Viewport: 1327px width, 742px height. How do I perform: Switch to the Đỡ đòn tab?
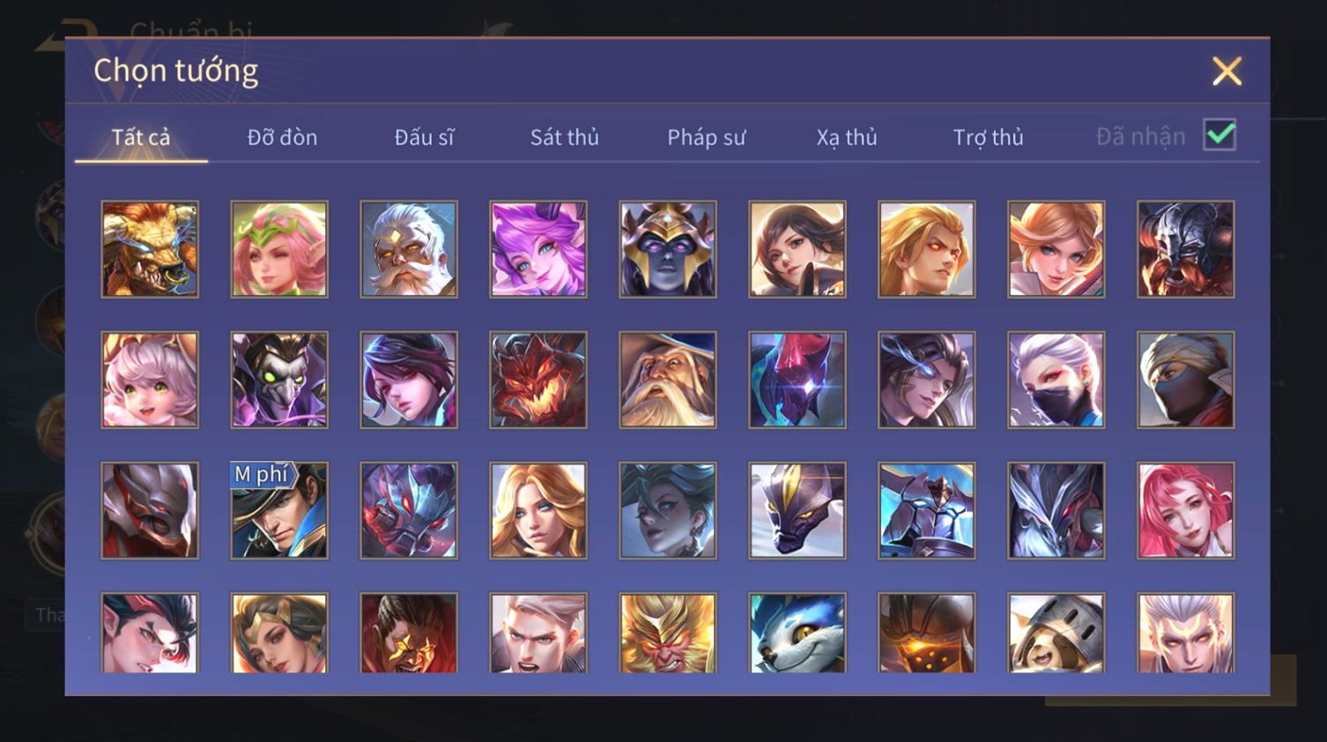pos(282,137)
